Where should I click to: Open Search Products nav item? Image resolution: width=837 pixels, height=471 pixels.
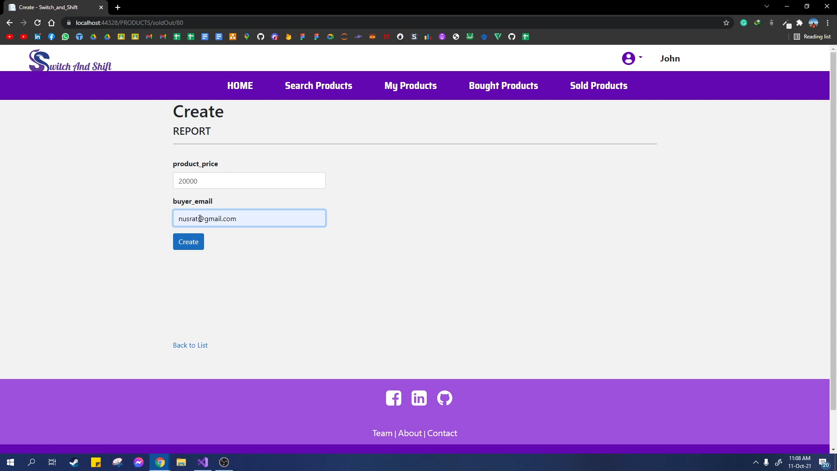point(318,85)
